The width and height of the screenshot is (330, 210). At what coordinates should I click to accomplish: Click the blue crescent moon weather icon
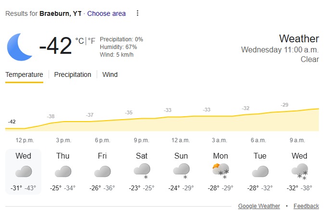20,46
